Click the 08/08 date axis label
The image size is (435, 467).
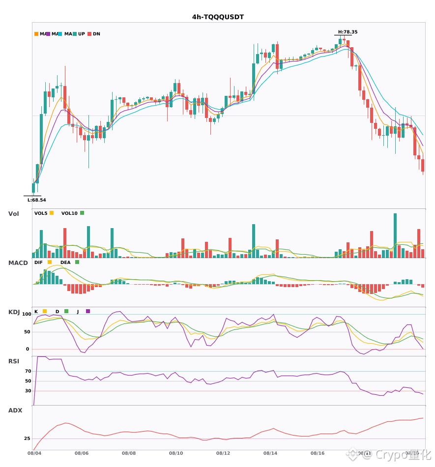click(x=129, y=453)
